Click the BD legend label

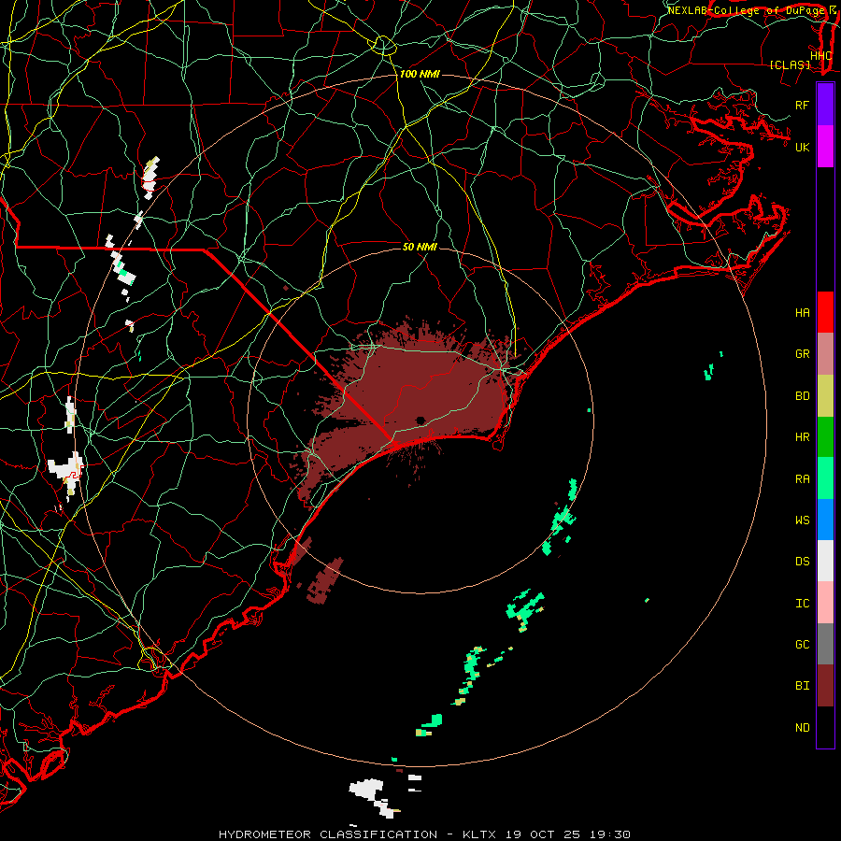coord(802,396)
